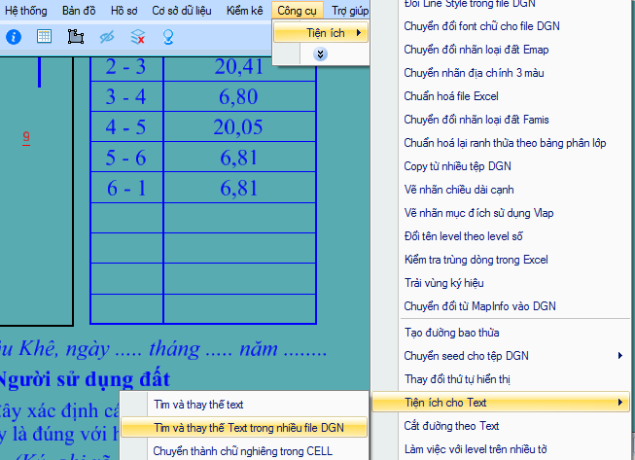Viewport: 635px width, 460px height.
Task: Select the polygon vertex edit tool
Action: pos(76,37)
